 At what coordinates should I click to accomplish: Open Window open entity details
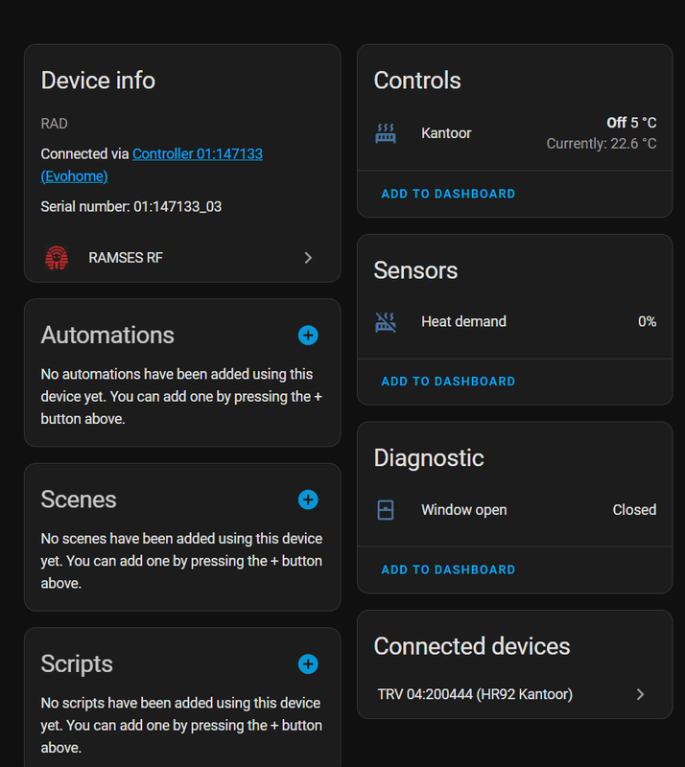pos(463,510)
